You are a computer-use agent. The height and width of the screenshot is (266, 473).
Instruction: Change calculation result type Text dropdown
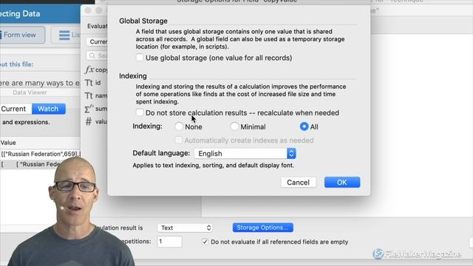(x=185, y=228)
